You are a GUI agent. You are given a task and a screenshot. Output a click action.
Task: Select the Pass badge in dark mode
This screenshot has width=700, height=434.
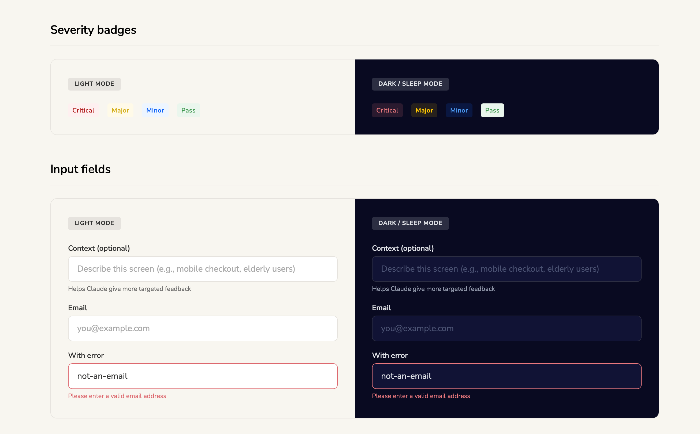[492, 110]
